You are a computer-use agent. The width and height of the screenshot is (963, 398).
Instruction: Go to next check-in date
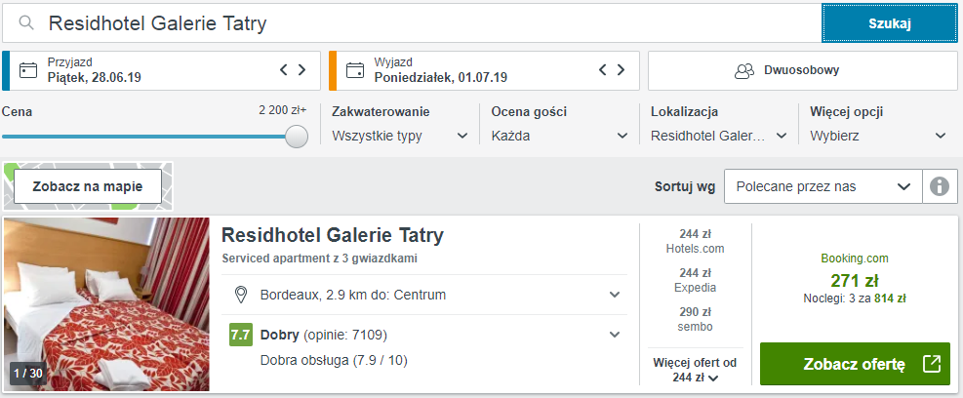[x=301, y=69]
